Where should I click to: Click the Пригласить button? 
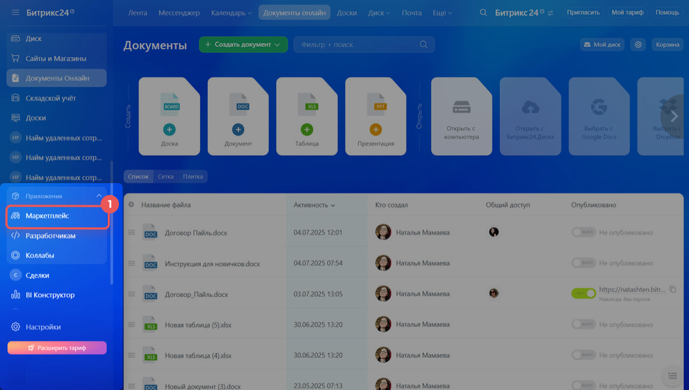583,12
